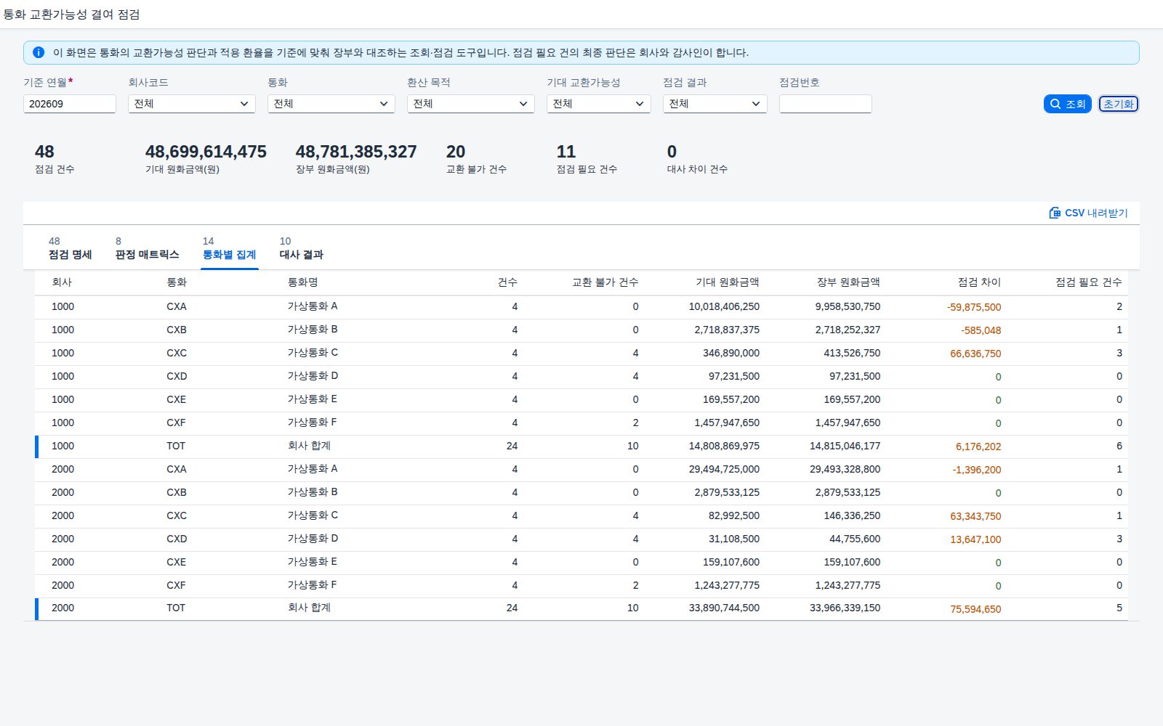This screenshot has height=726, width=1163.
Task: Open the 통화 filter dropdown
Action: 331,104
